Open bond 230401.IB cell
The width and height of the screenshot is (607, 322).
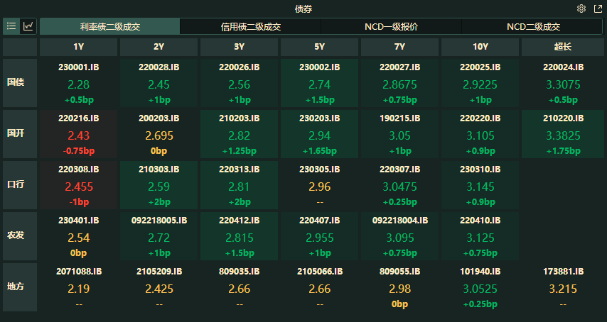(79, 236)
